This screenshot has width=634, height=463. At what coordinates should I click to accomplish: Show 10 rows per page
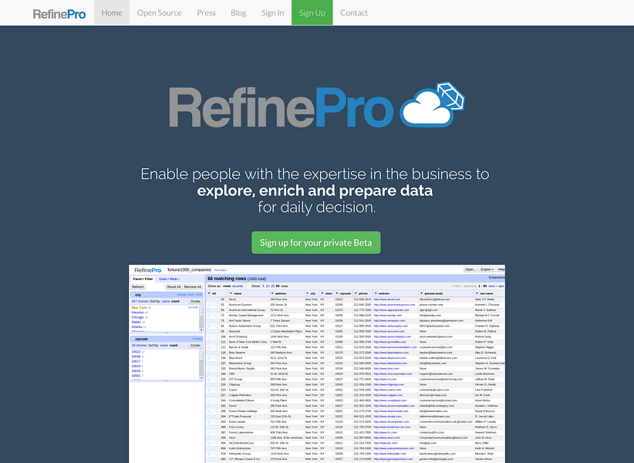[x=268, y=286]
